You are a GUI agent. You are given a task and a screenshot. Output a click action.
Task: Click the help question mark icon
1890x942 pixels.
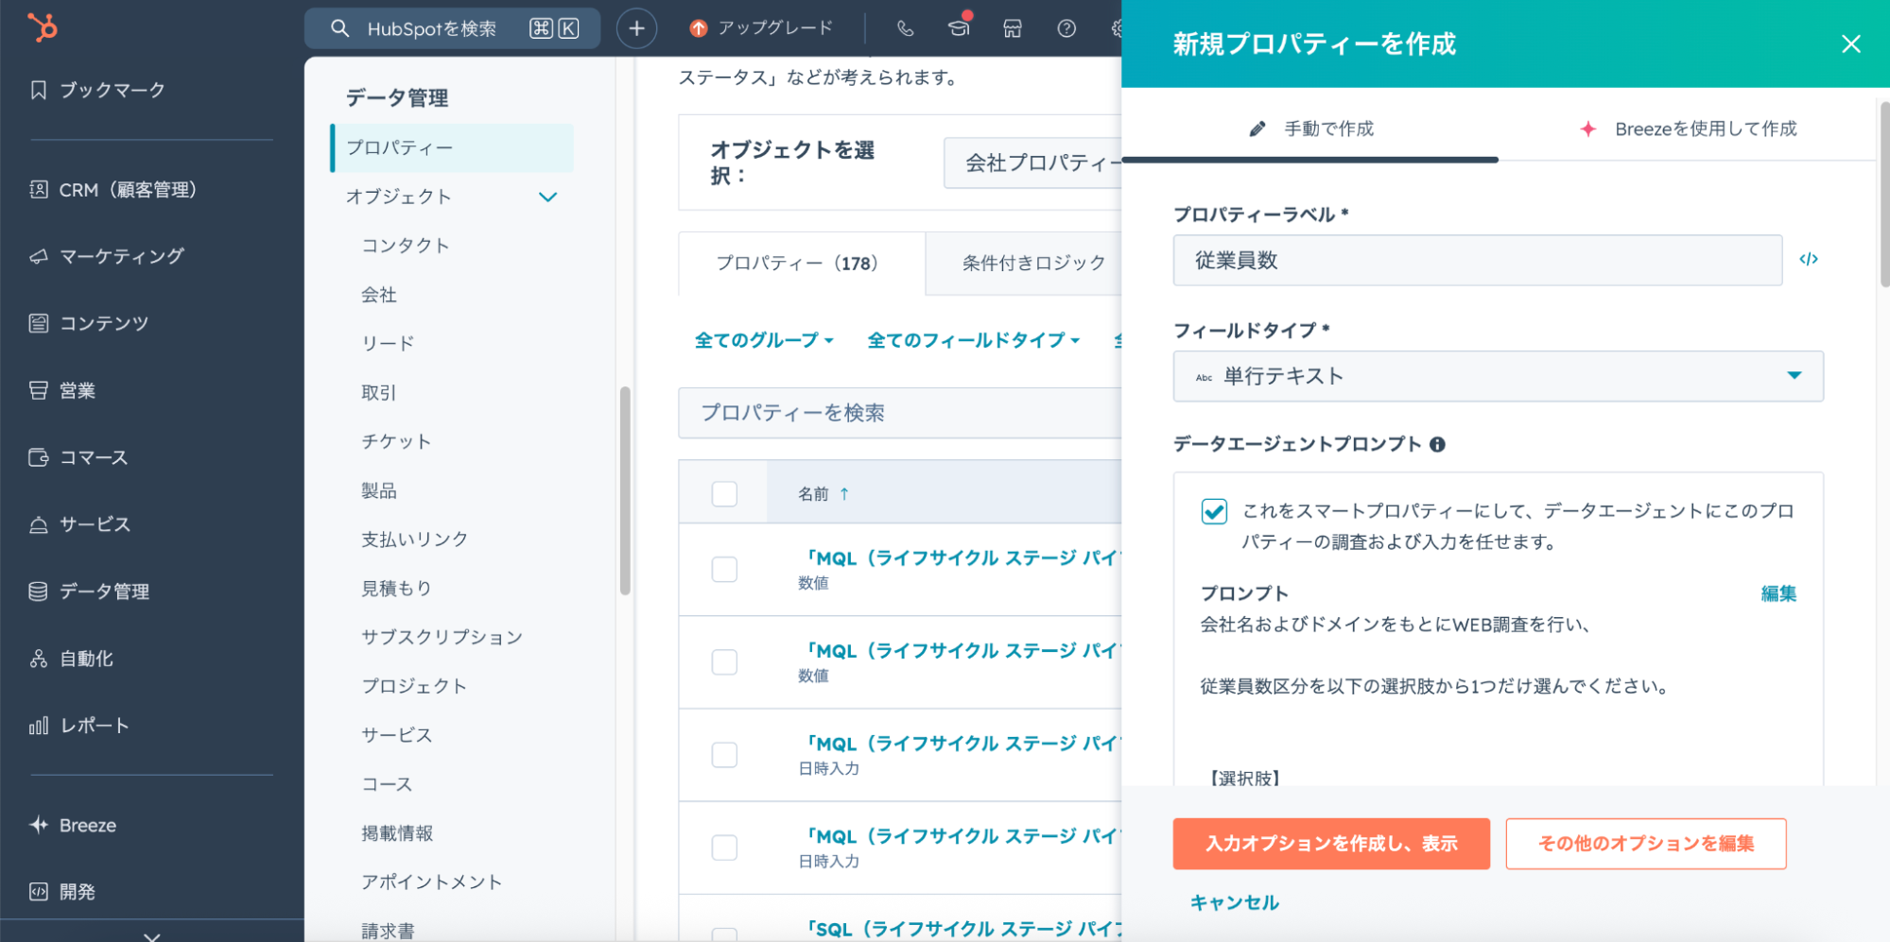pyautogui.click(x=1066, y=28)
